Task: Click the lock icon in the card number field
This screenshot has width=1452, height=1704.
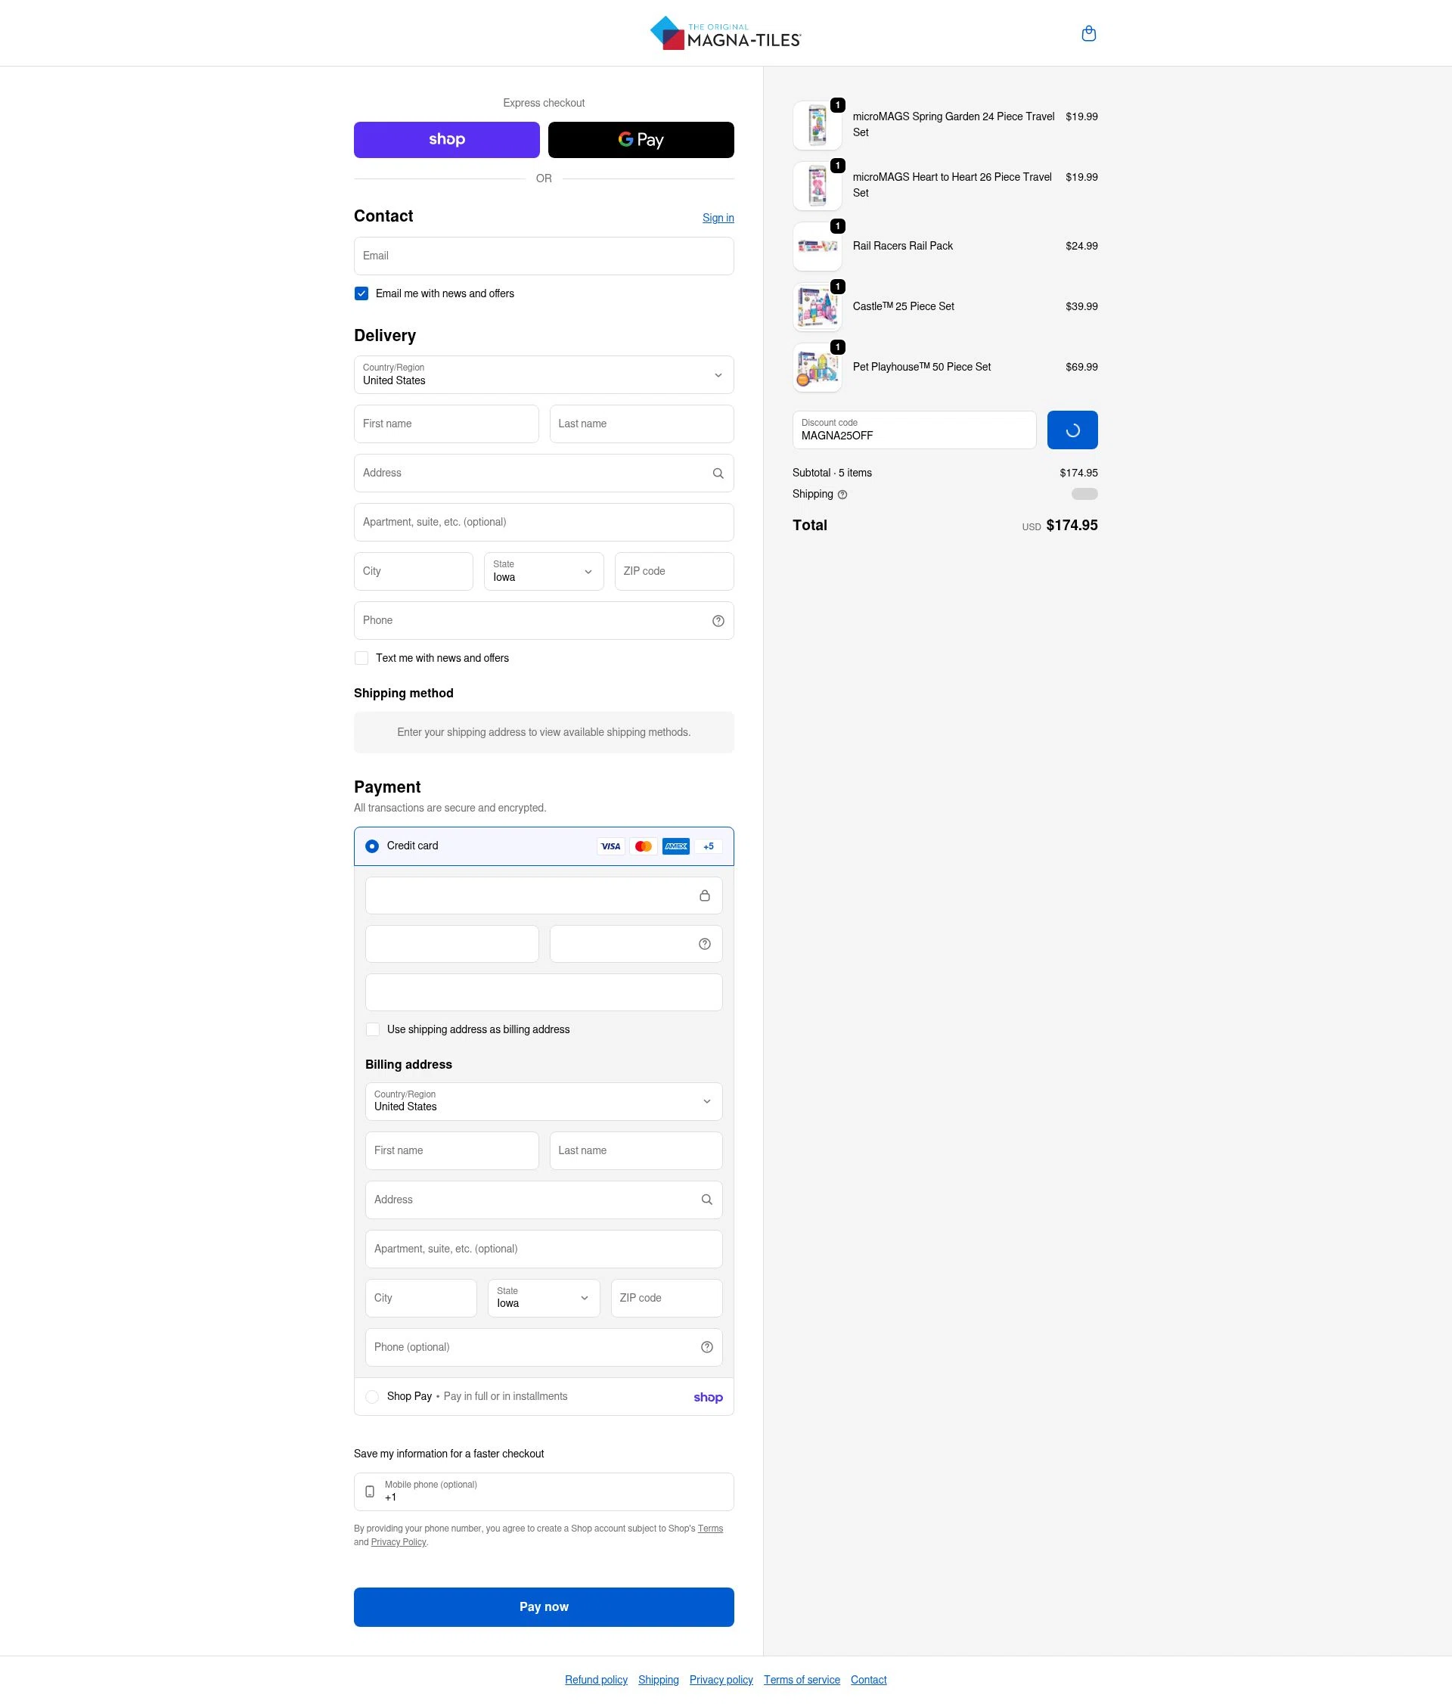Action: tap(704, 895)
